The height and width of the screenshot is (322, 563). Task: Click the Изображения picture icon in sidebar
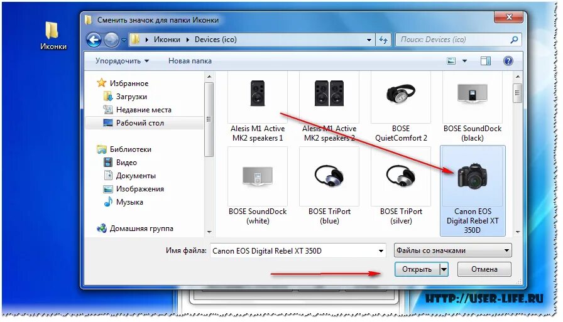pyautogui.click(x=107, y=189)
